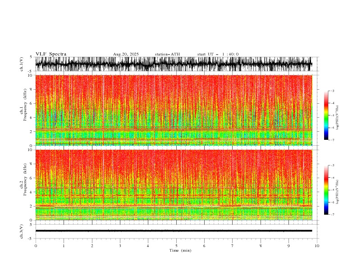Screen dimensions: 357x276
Task: Click time axis tick label "3"
Action: click(120, 246)
